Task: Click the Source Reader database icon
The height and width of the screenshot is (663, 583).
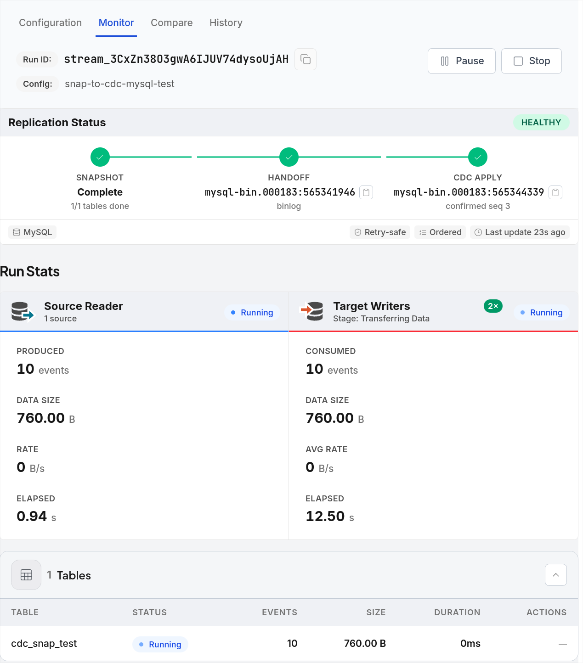Action: (23, 312)
